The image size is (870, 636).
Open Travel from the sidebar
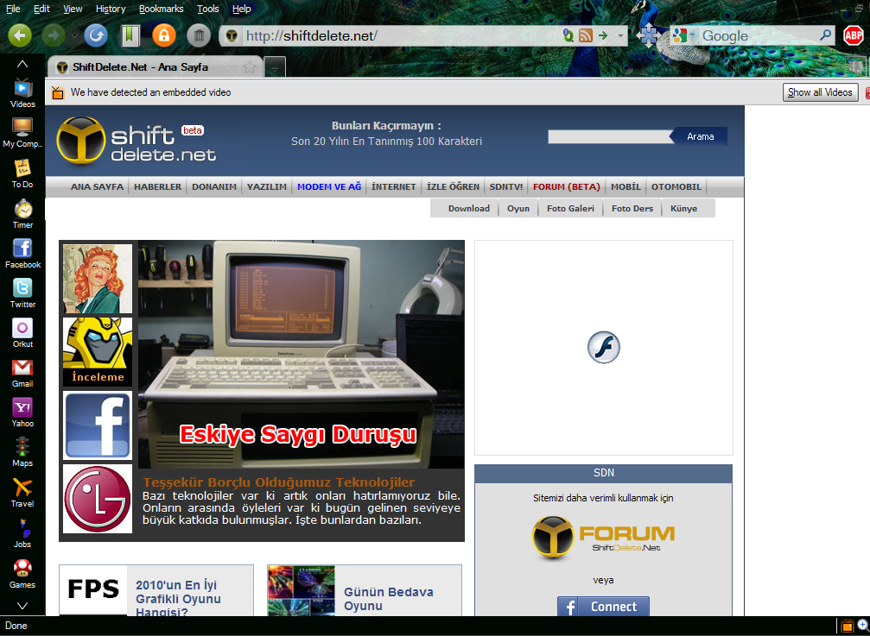(22, 493)
